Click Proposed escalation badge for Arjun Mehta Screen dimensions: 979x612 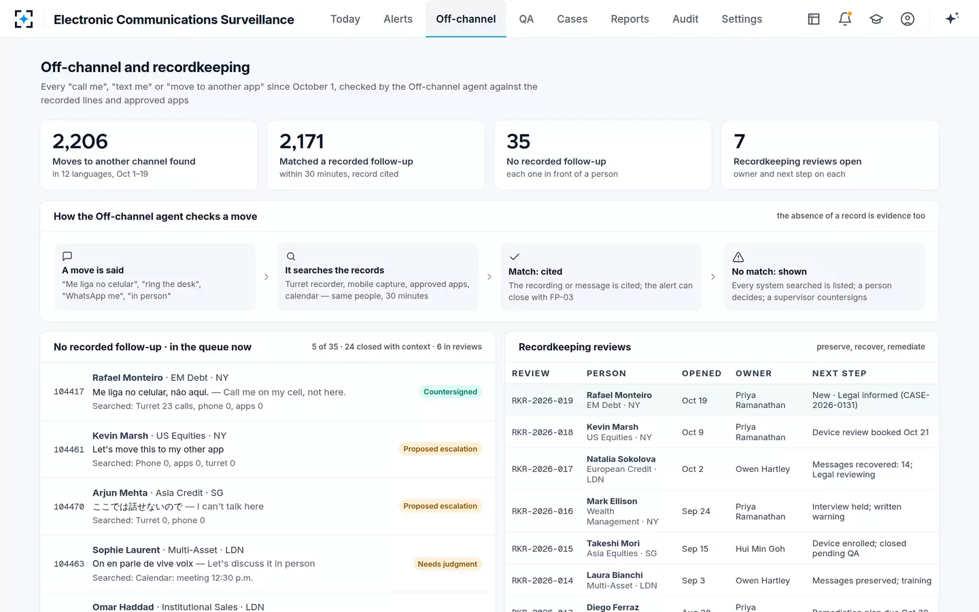pos(440,506)
